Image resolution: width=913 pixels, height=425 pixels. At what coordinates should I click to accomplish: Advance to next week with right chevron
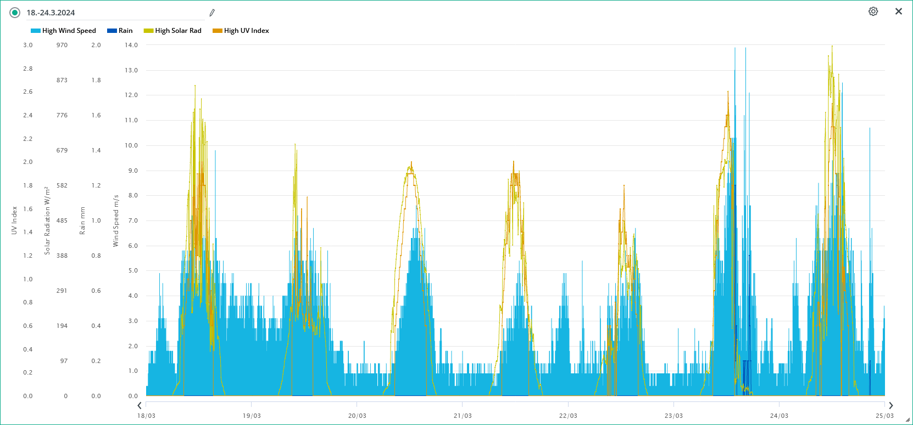891,405
